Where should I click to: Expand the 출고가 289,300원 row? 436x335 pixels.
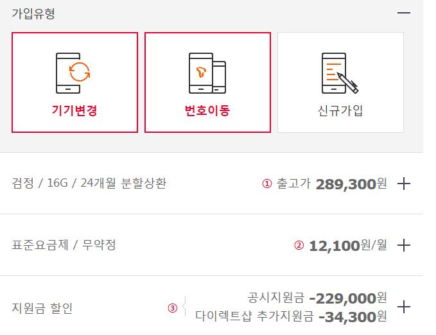(x=404, y=184)
